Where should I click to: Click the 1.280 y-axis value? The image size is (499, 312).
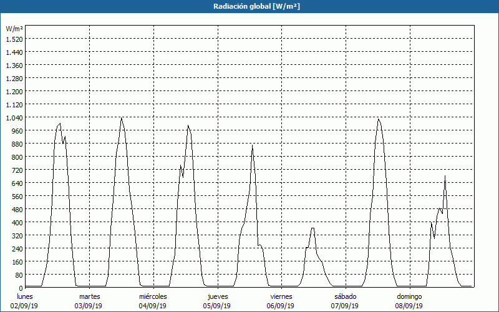click(14, 79)
